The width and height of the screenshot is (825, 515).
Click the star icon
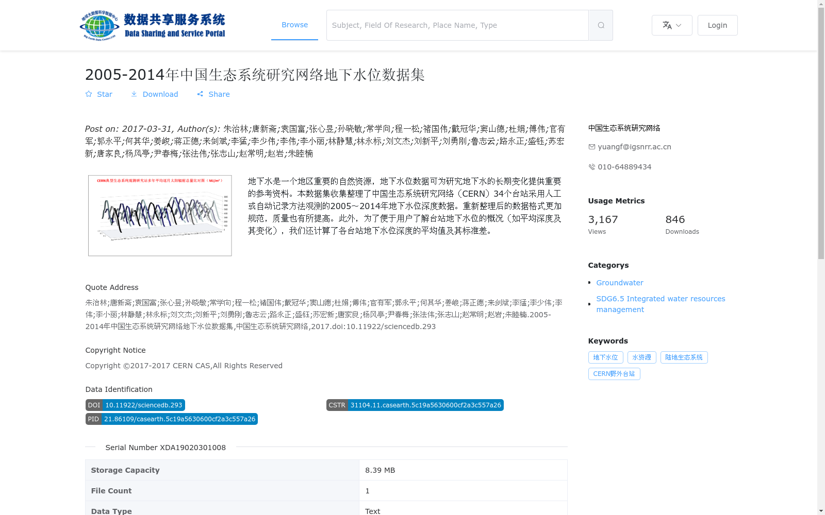click(89, 94)
